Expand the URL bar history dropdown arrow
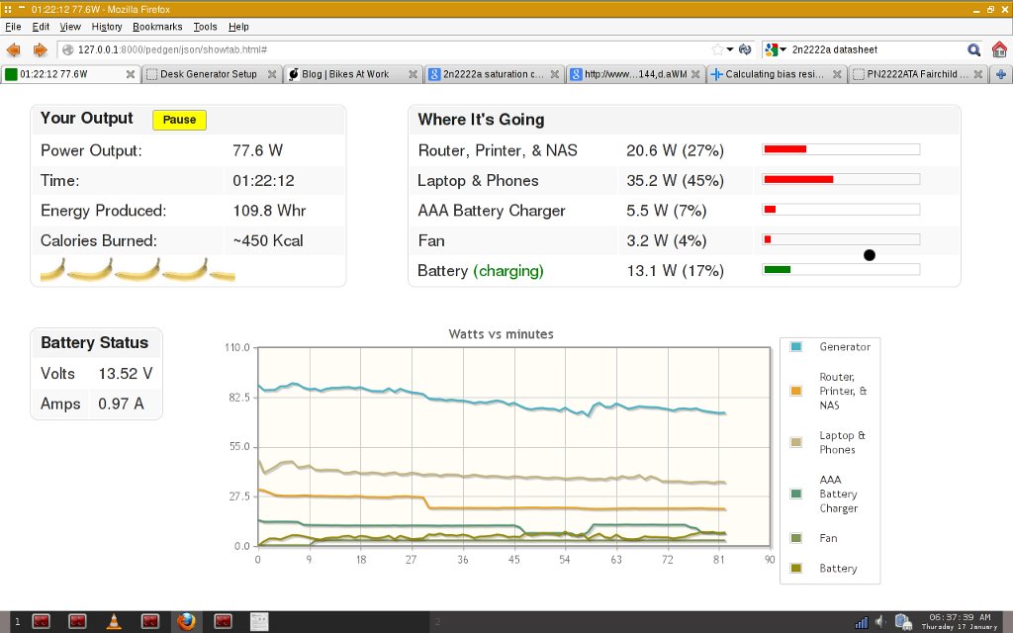The height and width of the screenshot is (633, 1013). pos(730,49)
